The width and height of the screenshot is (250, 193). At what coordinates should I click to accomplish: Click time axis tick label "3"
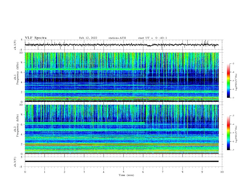coord(84,172)
